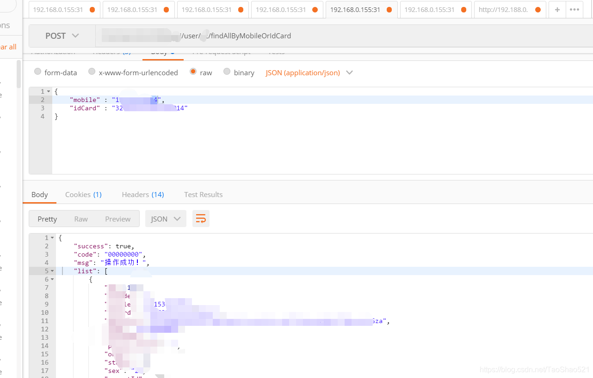The width and height of the screenshot is (593, 378).
Task: Open the response Body tab
Action: (40, 194)
